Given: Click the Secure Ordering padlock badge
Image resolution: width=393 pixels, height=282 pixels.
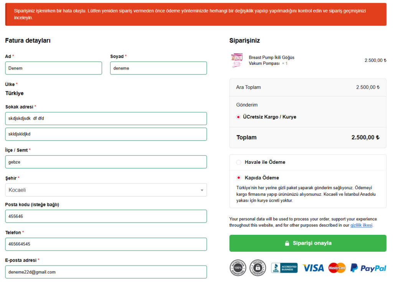Looking at the screenshot, I should click(x=258, y=267).
